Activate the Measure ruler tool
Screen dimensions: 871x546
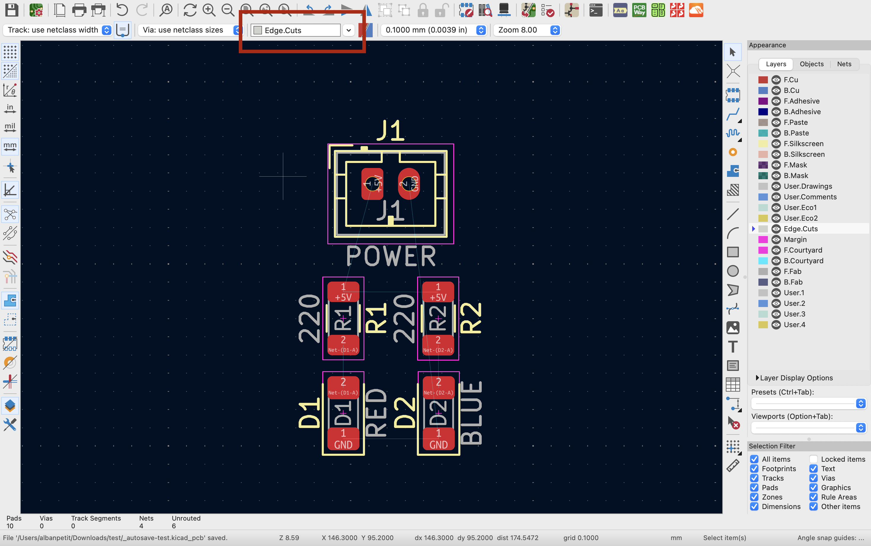(x=732, y=466)
